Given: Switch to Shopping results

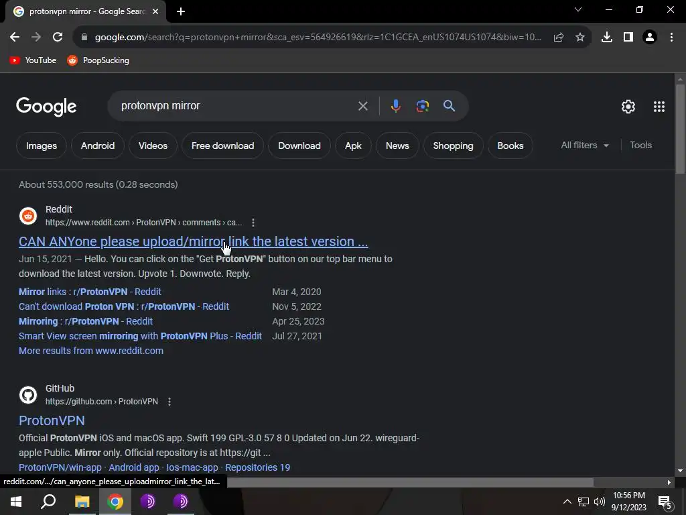Looking at the screenshot, I should (454, 146).
